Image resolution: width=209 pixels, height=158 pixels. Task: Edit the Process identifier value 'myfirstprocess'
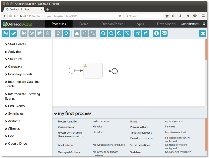(x=101, y=121)
